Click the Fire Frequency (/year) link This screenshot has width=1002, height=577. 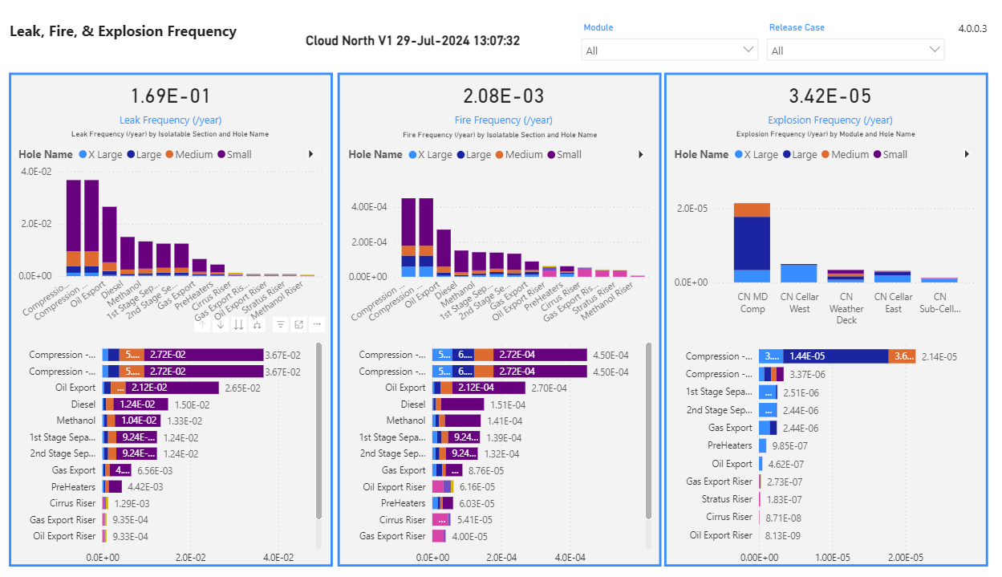tap(503, 120)
